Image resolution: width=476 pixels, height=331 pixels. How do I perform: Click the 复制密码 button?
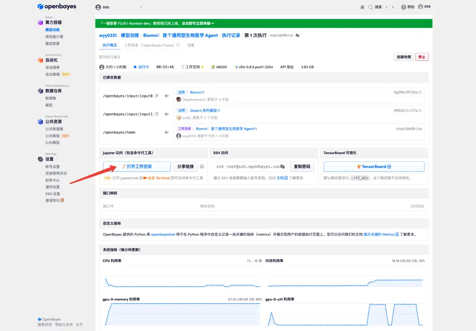302,167
